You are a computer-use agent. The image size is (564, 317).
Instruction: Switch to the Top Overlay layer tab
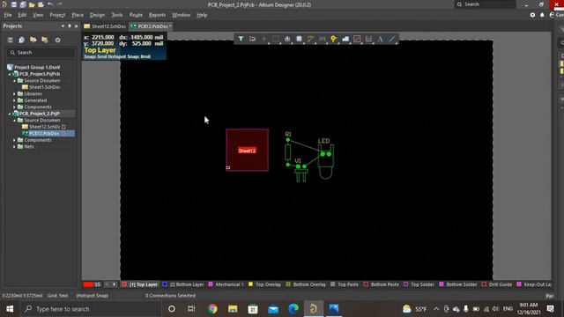(x=264, y=284)
